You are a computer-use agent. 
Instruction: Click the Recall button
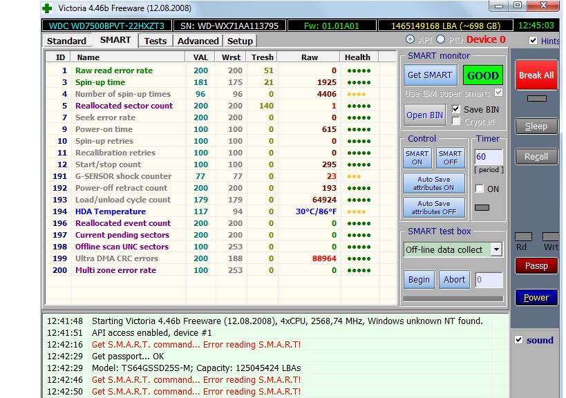536,157
